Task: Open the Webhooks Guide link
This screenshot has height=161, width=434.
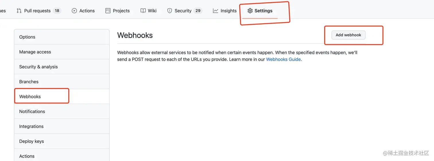Action: (x=283, y=59)
